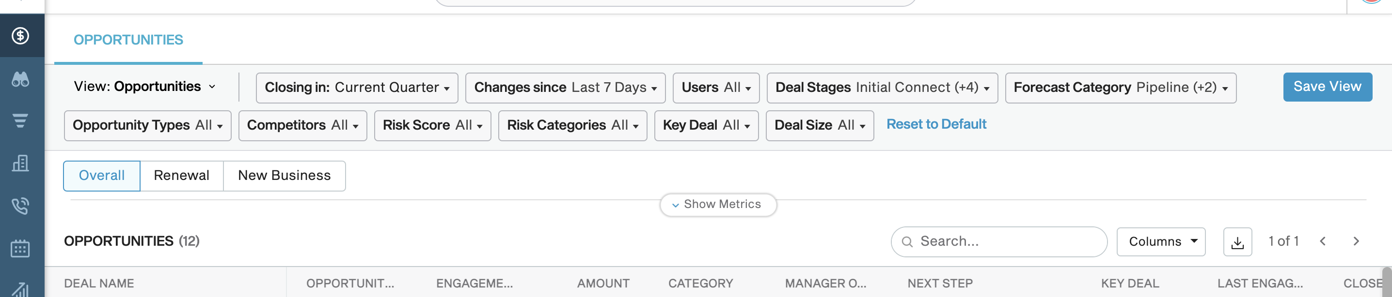The image size is (1392, 297).
Task: Open the Columns dropdown
Action: click(1161, 242)
